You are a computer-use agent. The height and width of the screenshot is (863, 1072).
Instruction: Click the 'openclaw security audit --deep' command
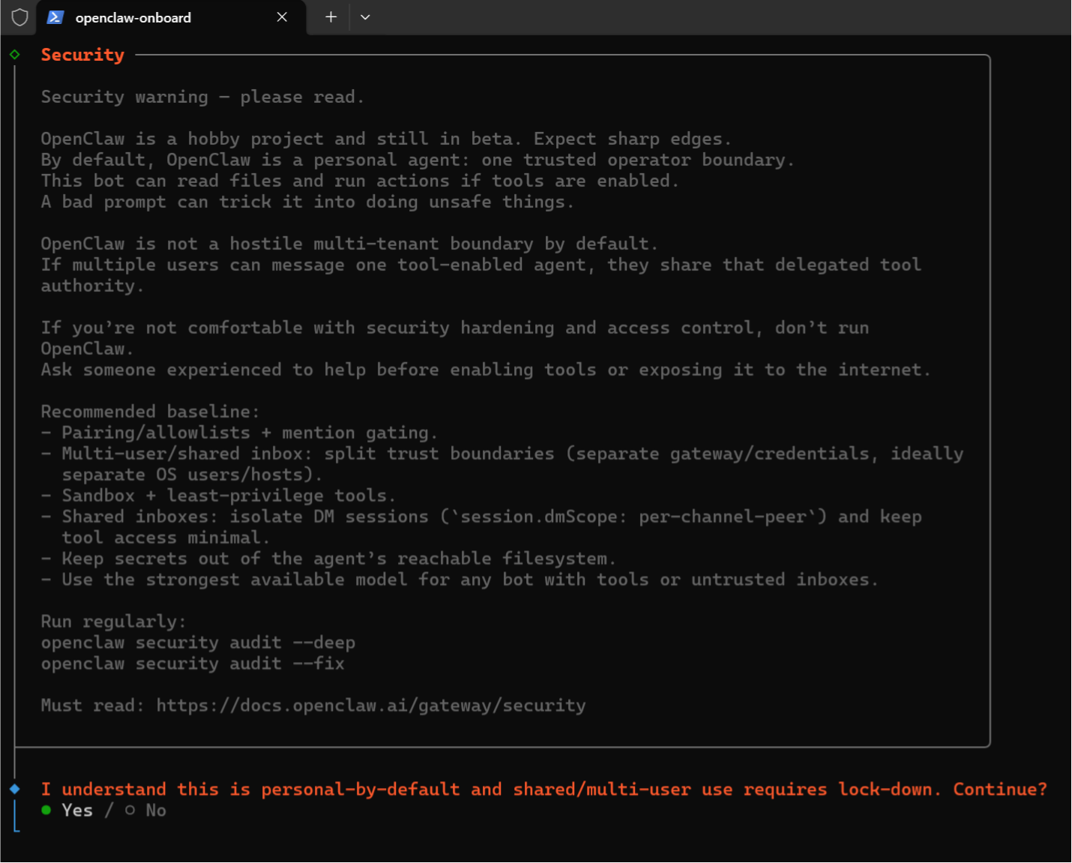pos(198,643)
